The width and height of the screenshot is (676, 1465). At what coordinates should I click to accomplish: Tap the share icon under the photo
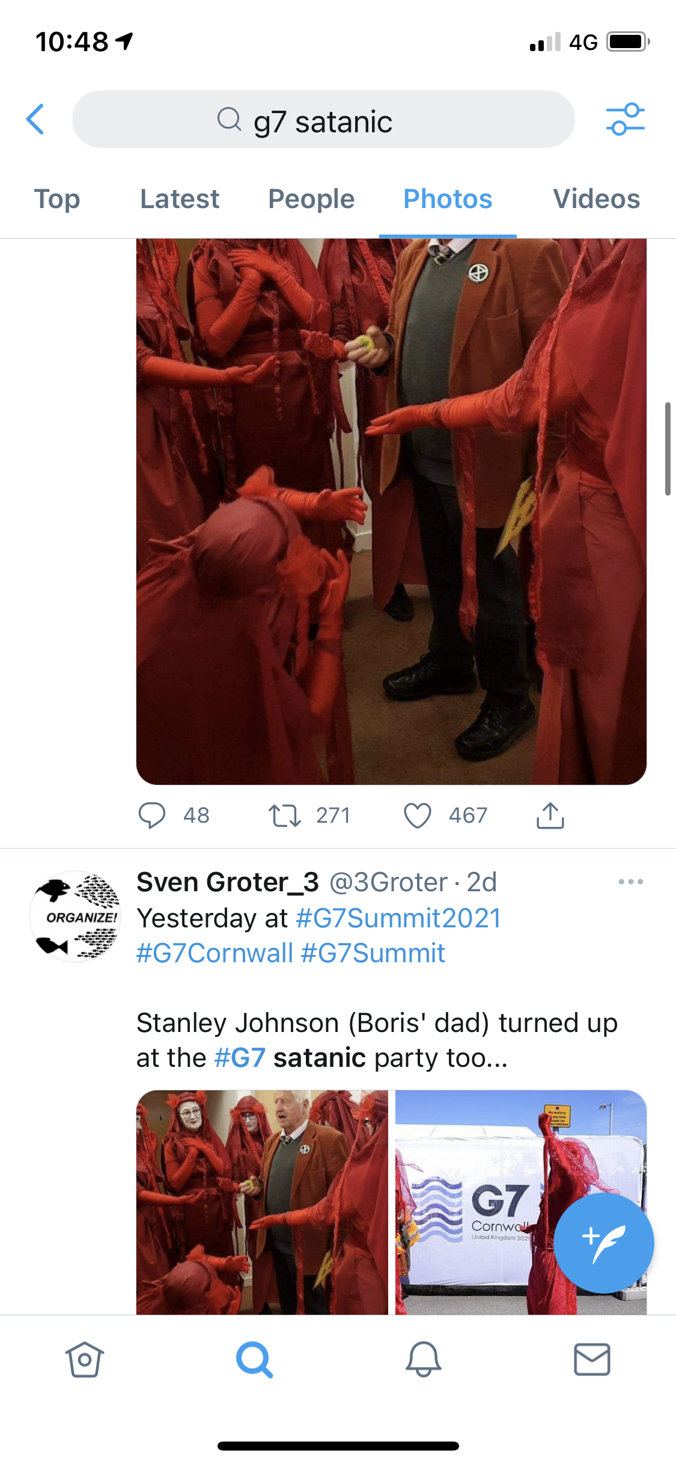pos(550,815)
